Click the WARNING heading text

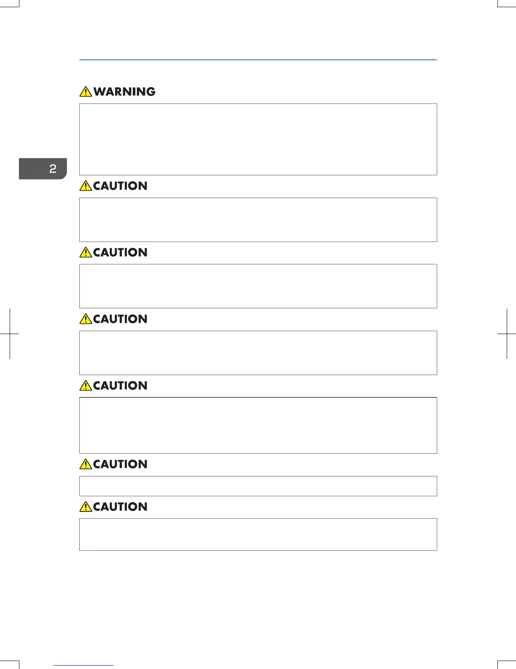coord(124,92)
